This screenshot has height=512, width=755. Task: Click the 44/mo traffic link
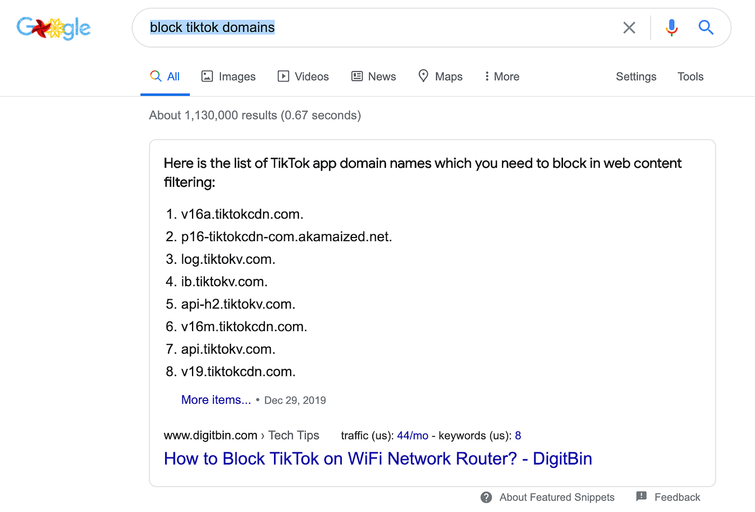coord(412,435)
